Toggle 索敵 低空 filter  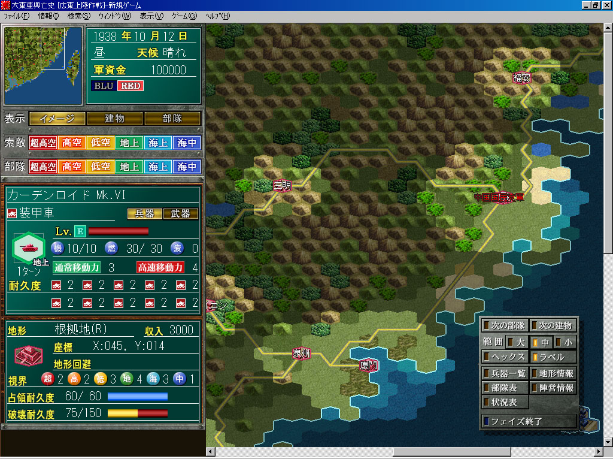point(101,143)
